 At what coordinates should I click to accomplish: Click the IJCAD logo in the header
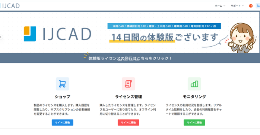click(10, 6)
